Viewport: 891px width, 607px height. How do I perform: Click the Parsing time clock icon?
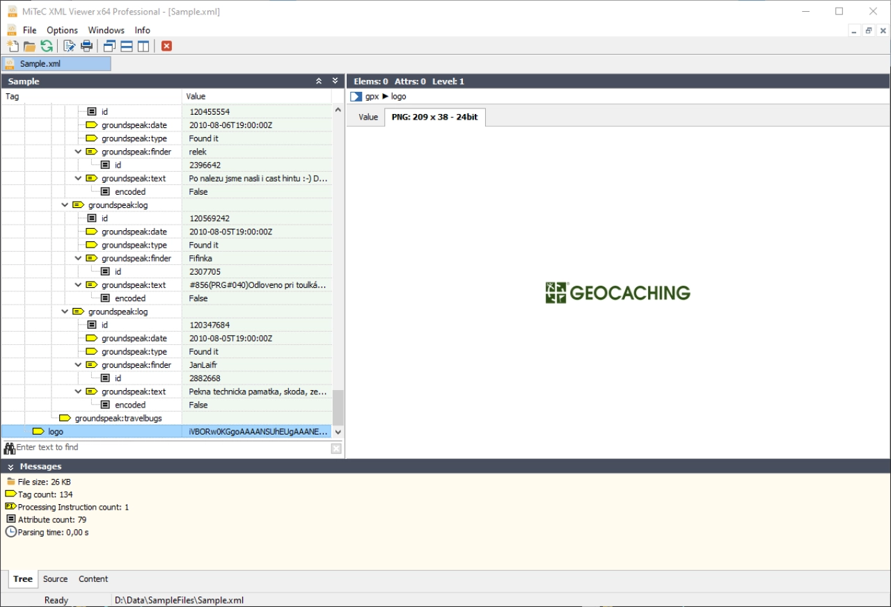[10, 532]
